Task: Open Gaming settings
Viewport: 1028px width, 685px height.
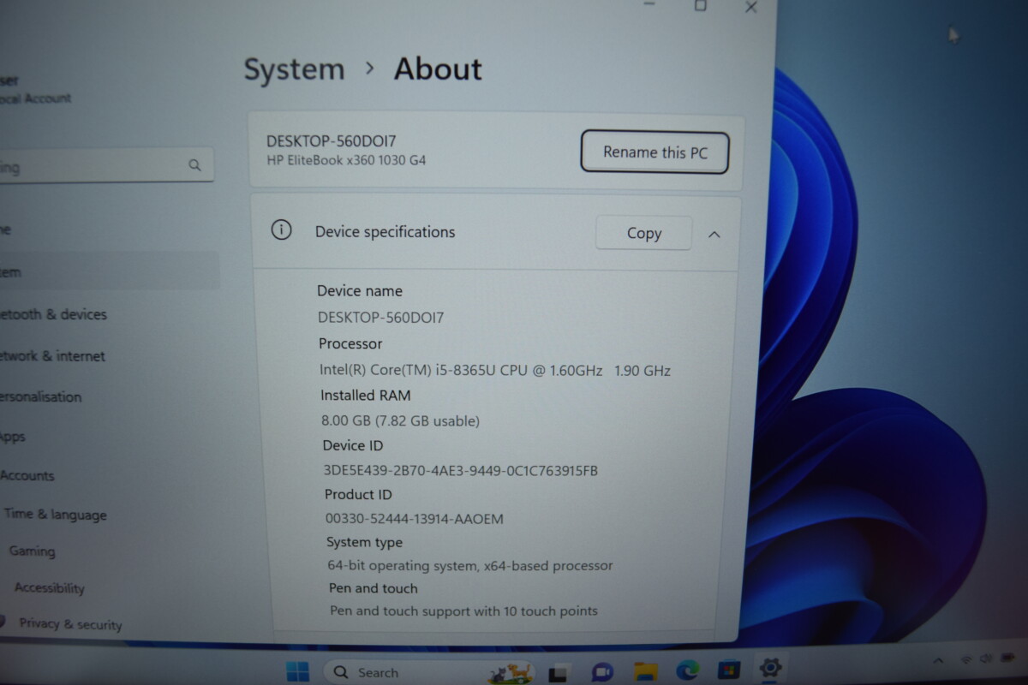Action: click(32, 551)
